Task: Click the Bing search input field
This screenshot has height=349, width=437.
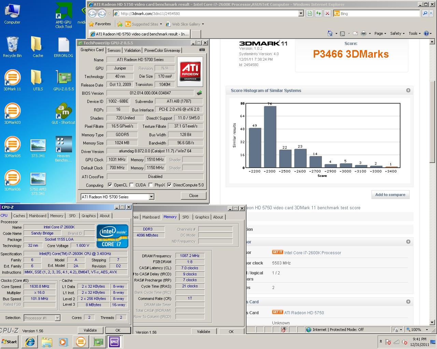Action: pyautogui.click(x=377, y=13)
